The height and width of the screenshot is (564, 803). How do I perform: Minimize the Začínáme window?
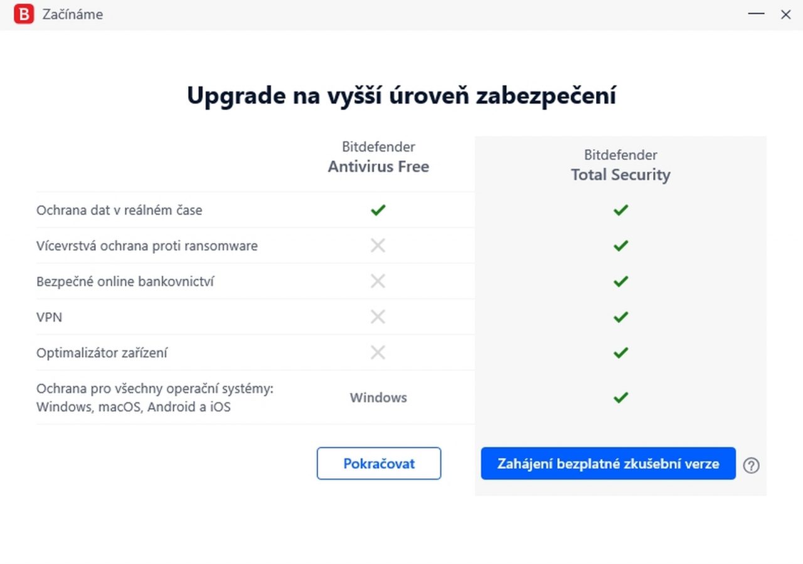(756, 14)
